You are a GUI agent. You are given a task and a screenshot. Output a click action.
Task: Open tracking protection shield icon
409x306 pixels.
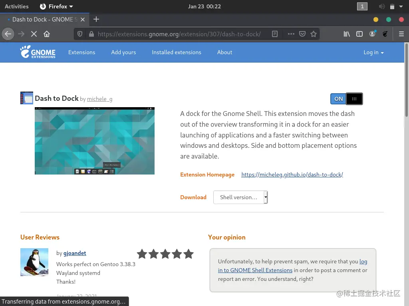80,34
